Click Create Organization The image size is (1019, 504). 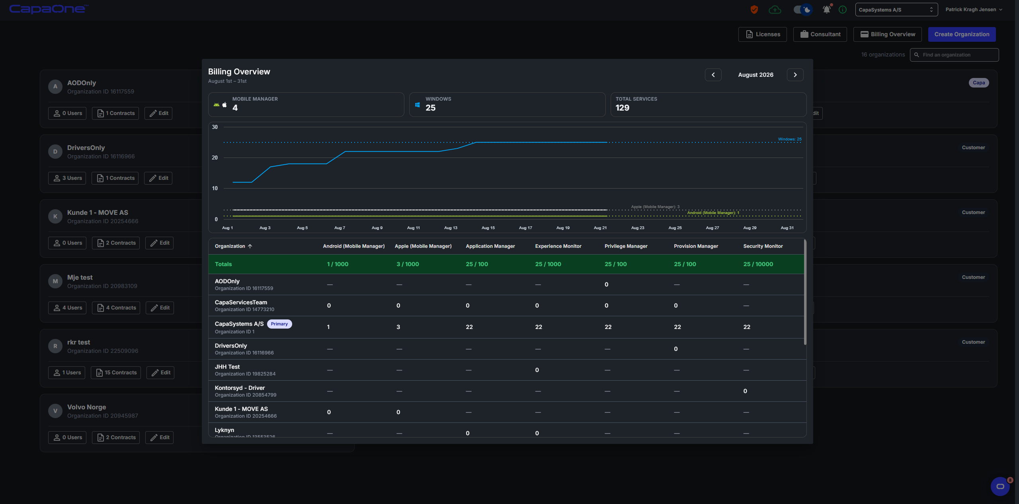[x=962, y=34]
